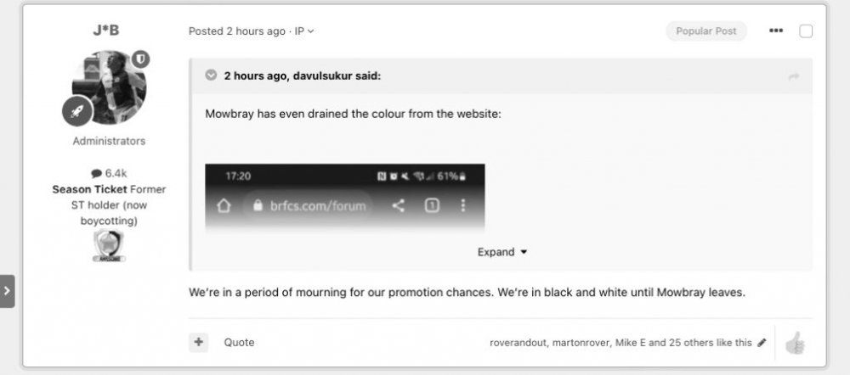Screen dimensions: 850x375
Task: Toggle multiquote with the plus button
Action: click(198, 342)
